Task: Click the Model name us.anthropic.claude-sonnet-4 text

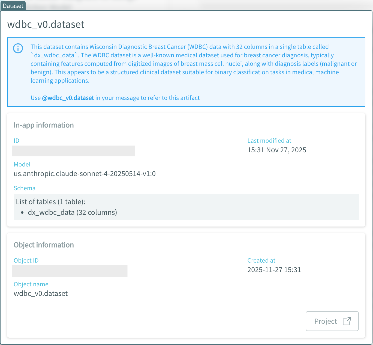Action: (85, 174)
